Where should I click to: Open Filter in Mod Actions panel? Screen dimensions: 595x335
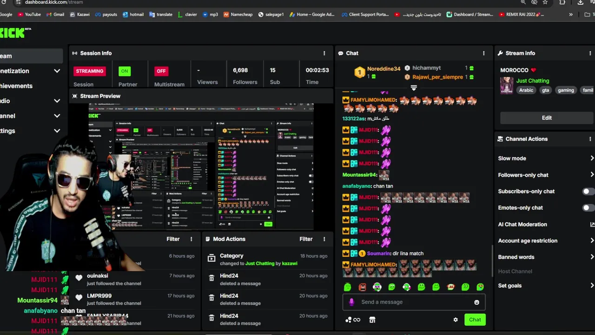pyautogui.click(x=306, y=239)
